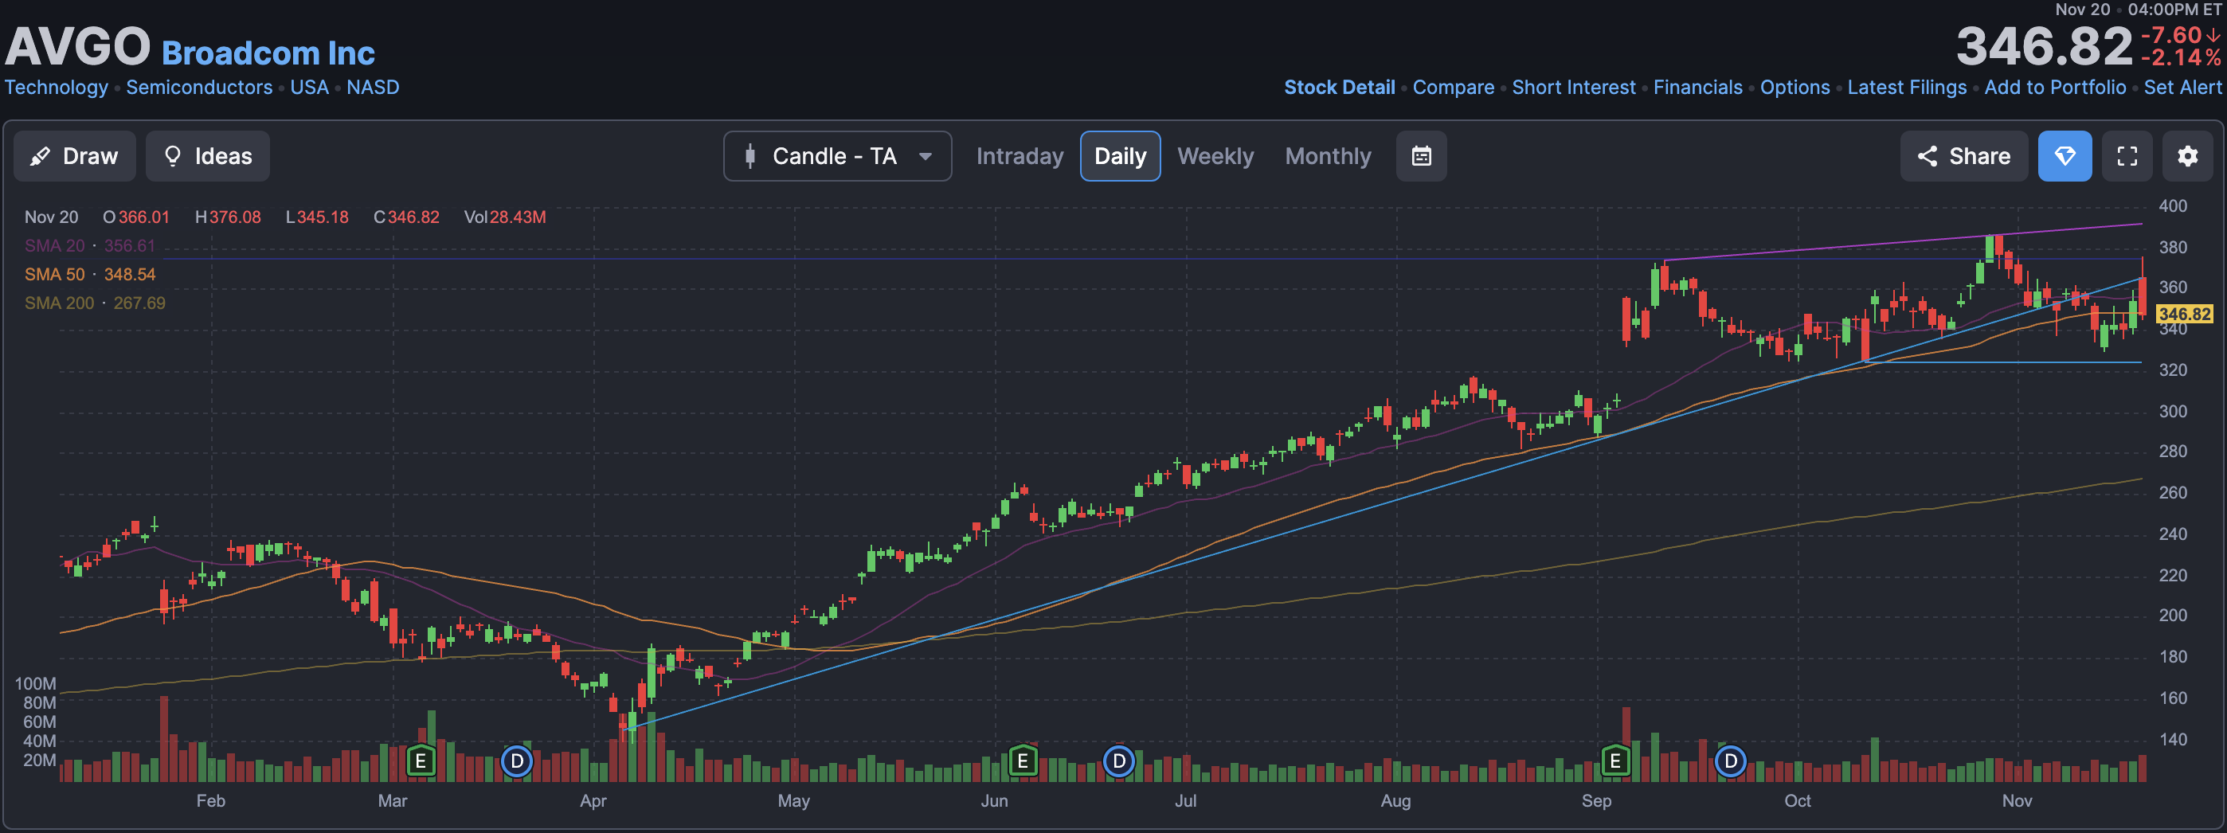Click the Share button

click(1963, 156)
